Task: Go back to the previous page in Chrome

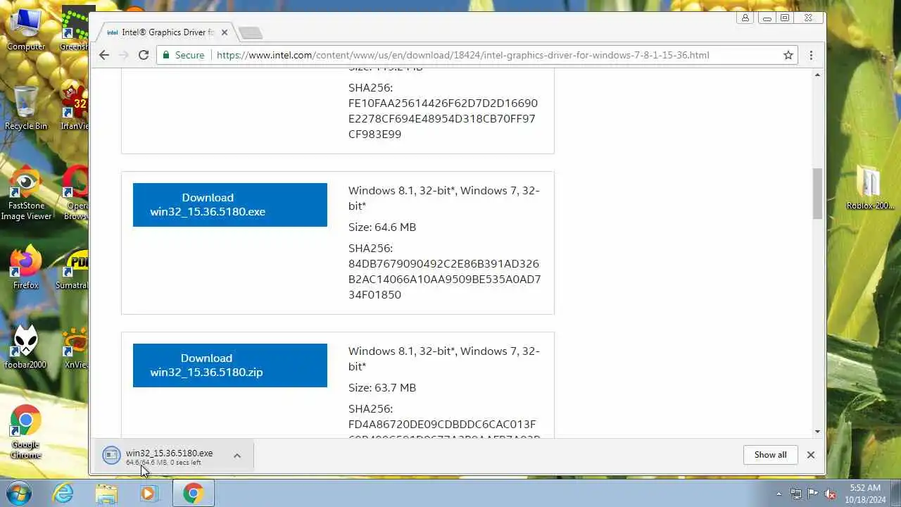Action: click(x=104, y=55)
